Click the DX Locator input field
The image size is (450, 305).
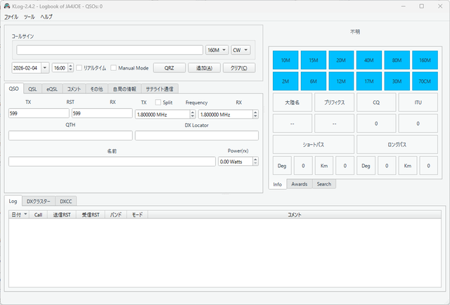click(x=197, y=136)
